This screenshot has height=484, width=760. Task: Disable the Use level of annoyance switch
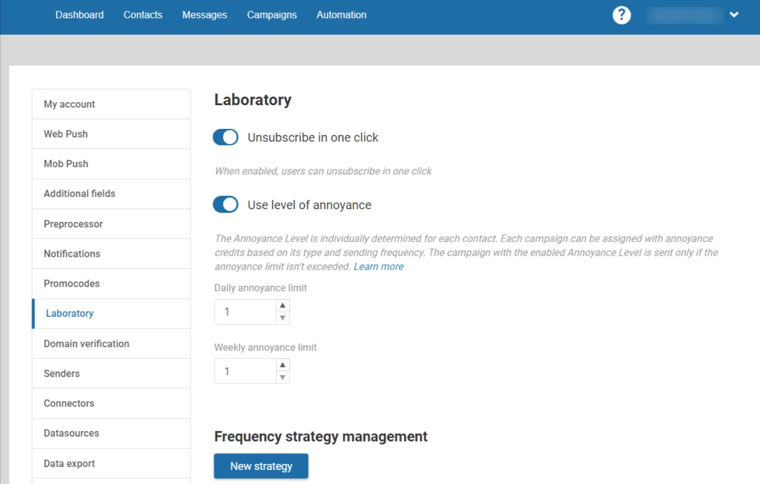226,204
